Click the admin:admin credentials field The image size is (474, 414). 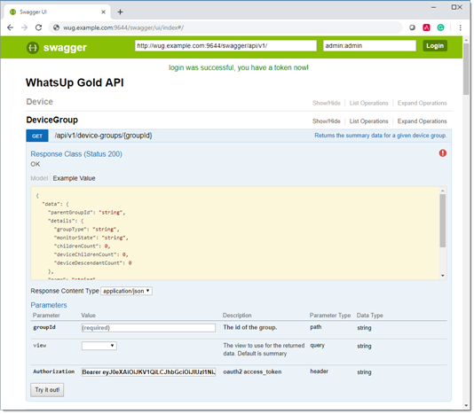tap(369, 46)
